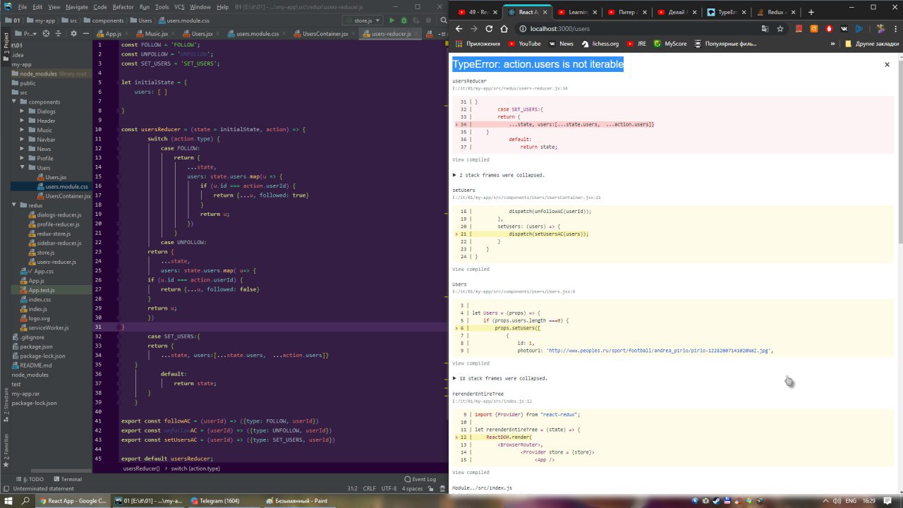Bookmark this page with the star icon
Image resolution: width=903 pixels, height=508 pixels.
(780, 29)
